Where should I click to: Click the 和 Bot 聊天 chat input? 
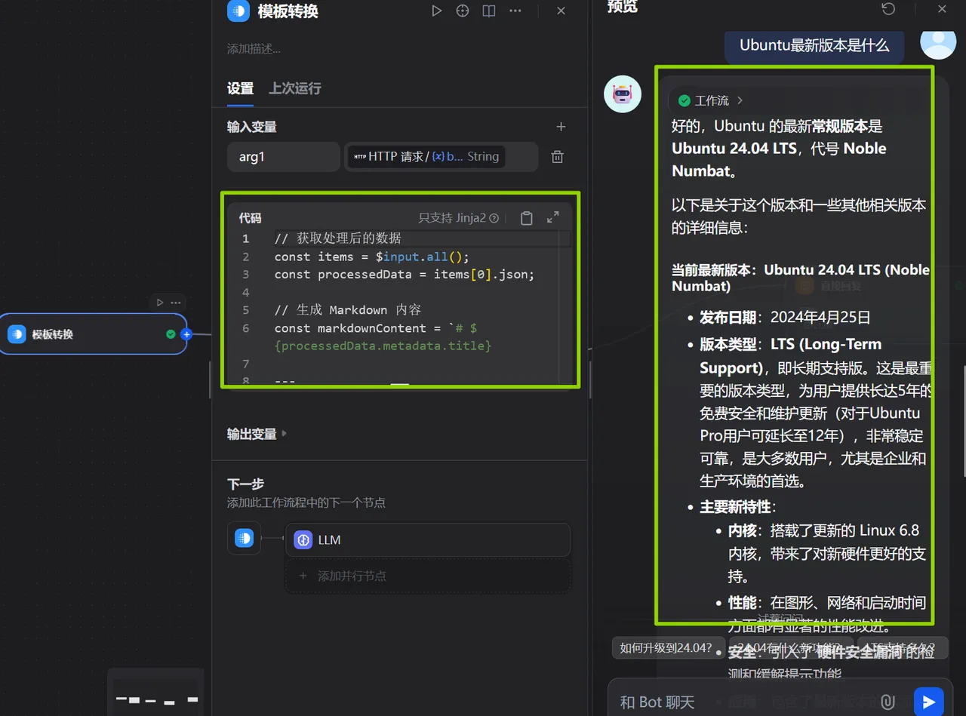click(743, 702)
